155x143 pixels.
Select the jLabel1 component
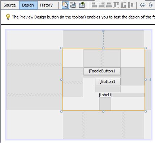coord(105,95)
